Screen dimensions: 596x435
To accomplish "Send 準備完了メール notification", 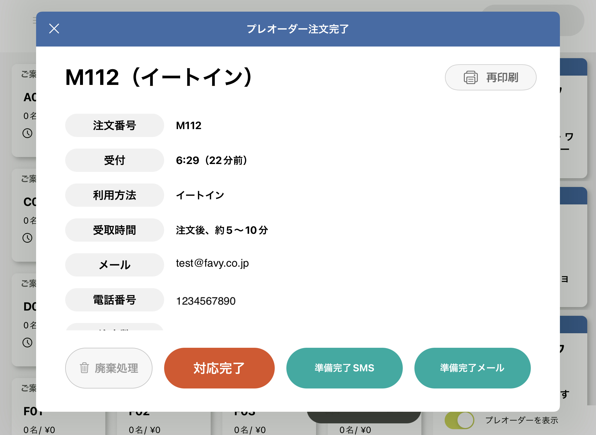I will click(472, 368).
